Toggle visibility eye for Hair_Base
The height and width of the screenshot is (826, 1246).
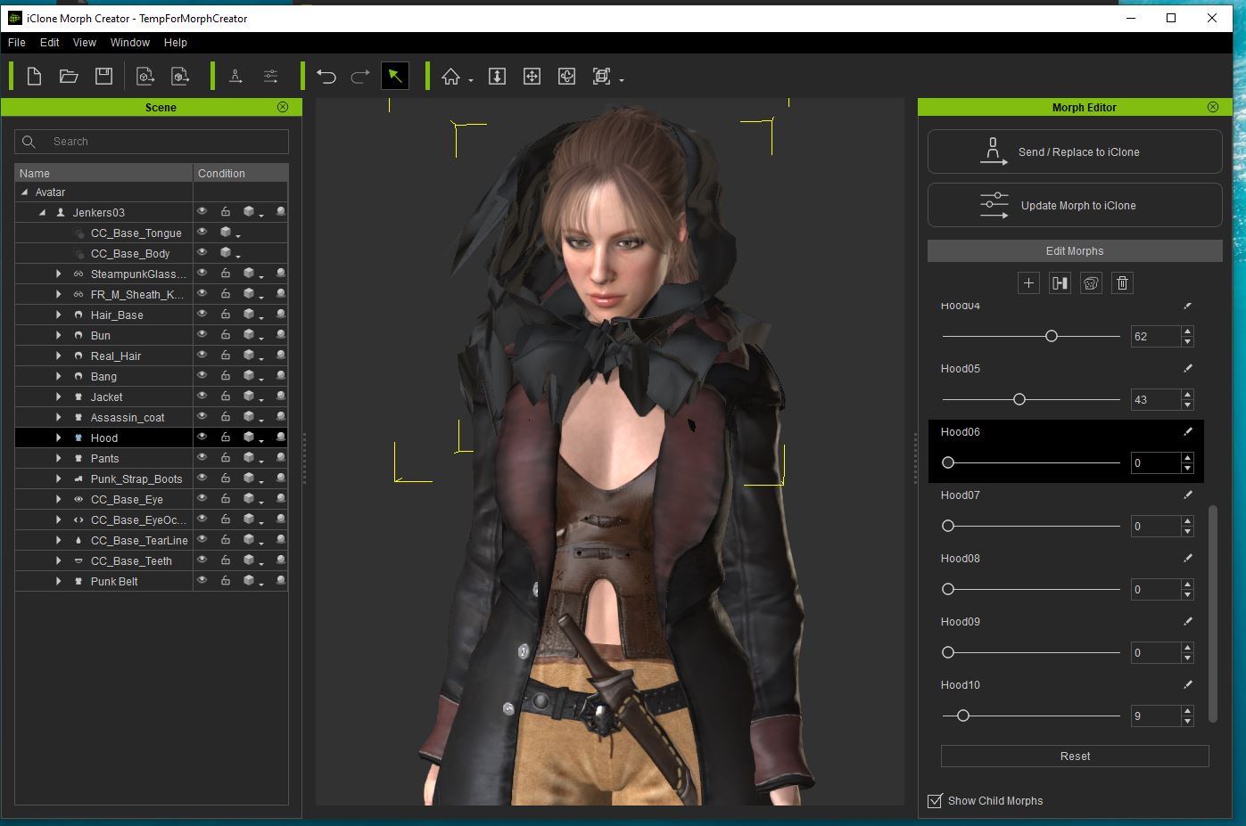tap(202, 315)
